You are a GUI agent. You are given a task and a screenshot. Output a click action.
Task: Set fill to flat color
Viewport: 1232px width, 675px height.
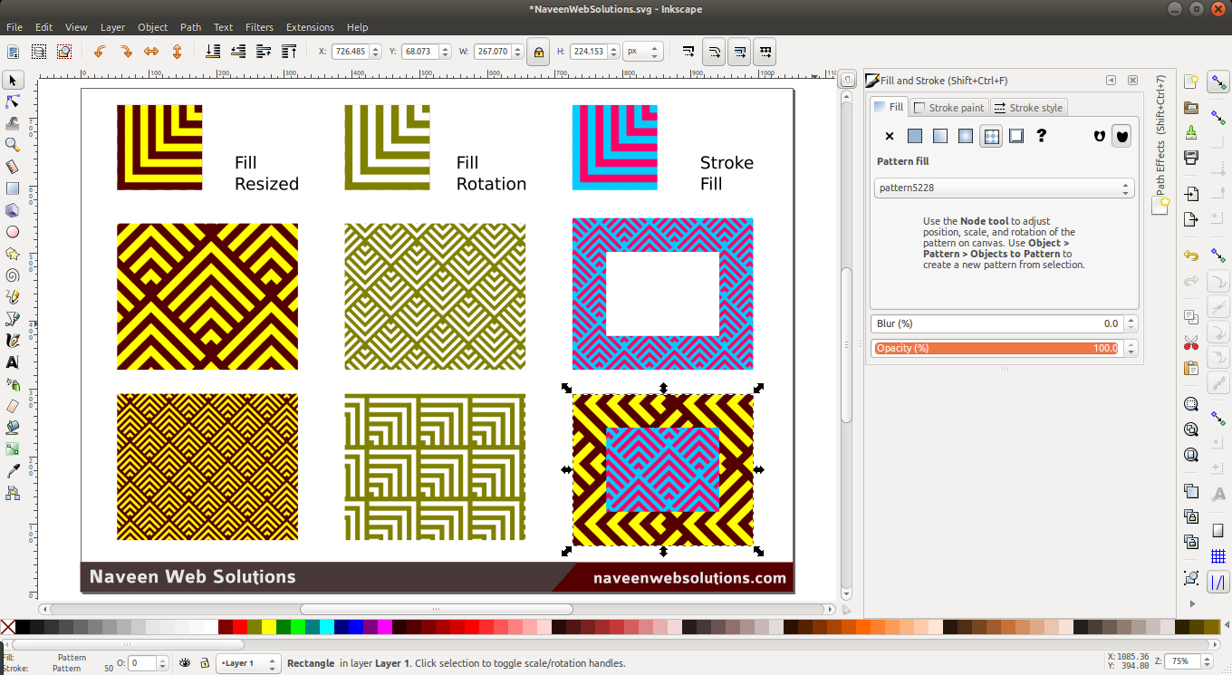tap(915, 136)
